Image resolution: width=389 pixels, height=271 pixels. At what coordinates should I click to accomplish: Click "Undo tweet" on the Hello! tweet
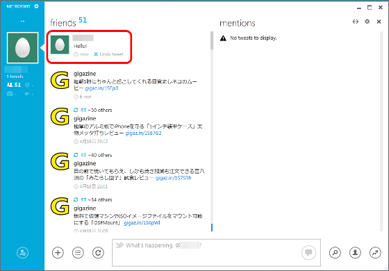(108, 54)
